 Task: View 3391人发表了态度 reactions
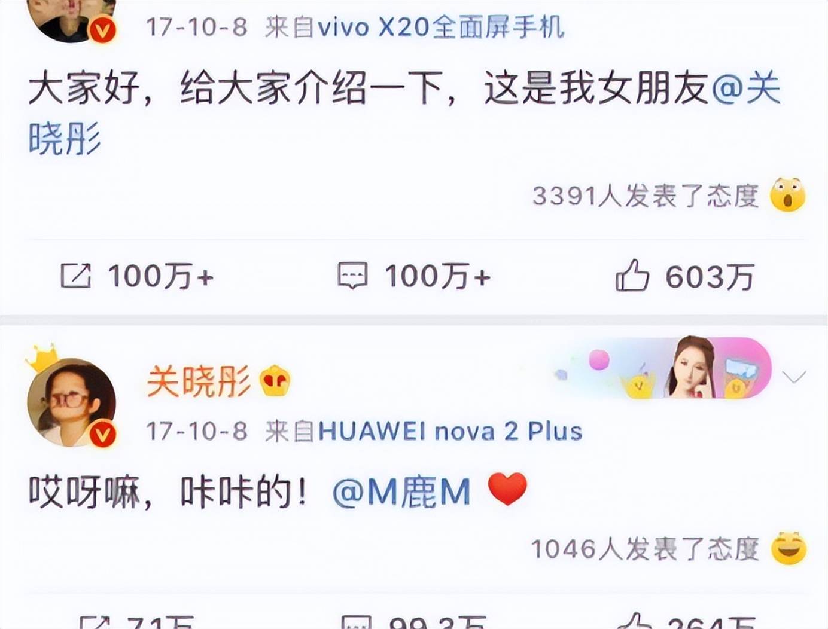646,196
